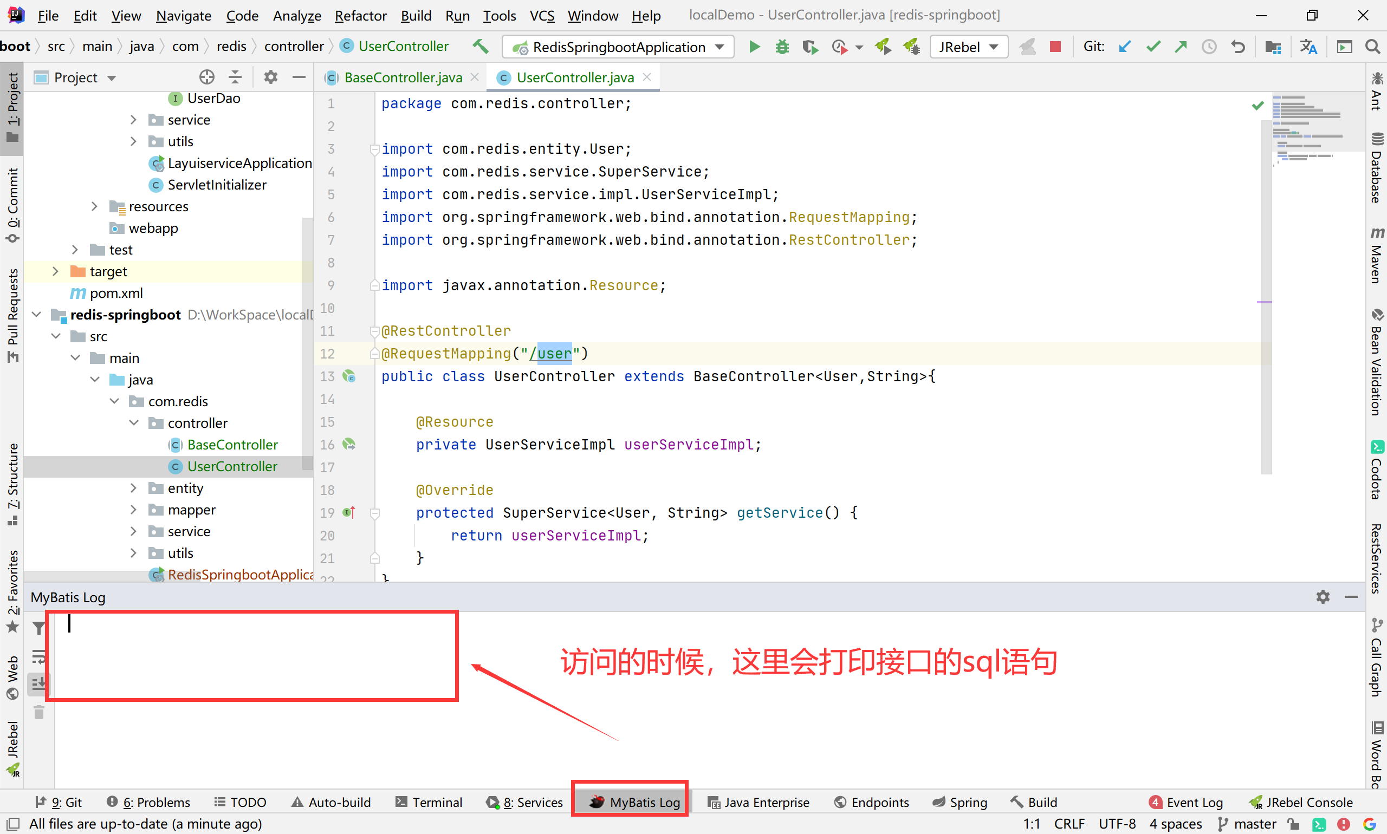Click the MyBatis Log trash clear icon
The width and height of the screenshot is (1387, 834).
click(x=39, y=713)
